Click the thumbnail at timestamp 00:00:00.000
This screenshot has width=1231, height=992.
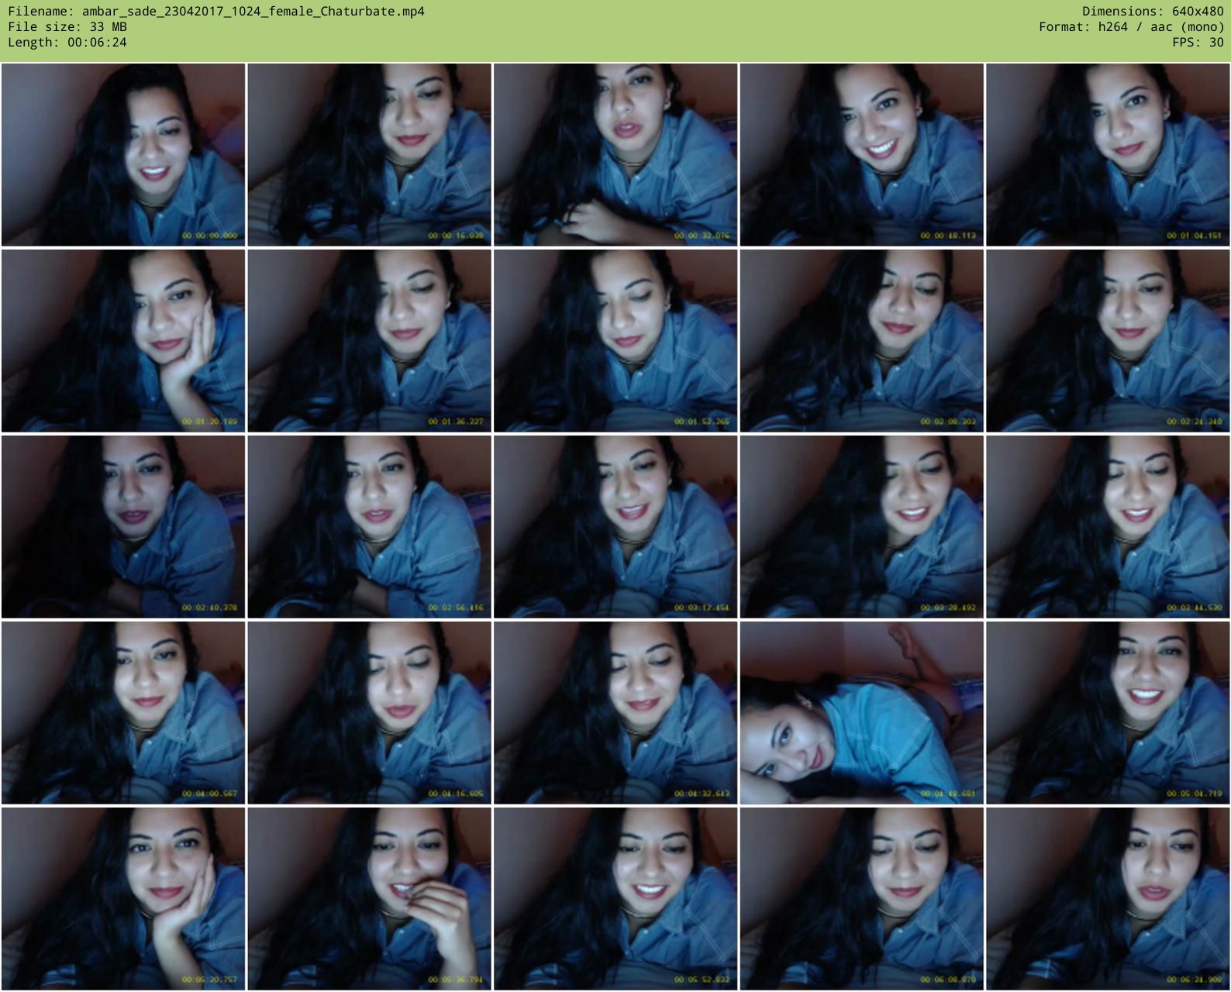click(123, 155)
